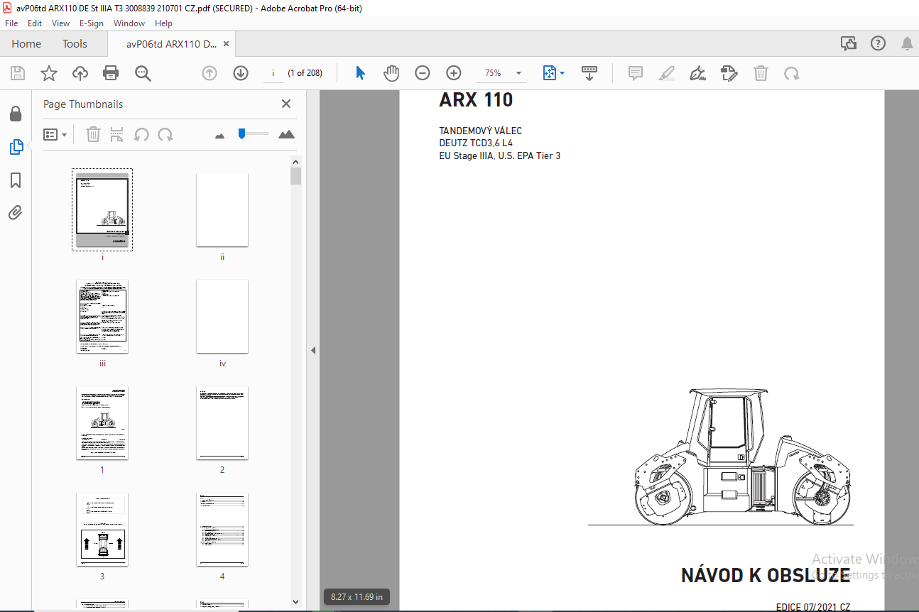The width and height of the screenshot is (919, 612).
Task: Rotate pages clockwise in thumbnails panel
Action: [x=165, y=134]
